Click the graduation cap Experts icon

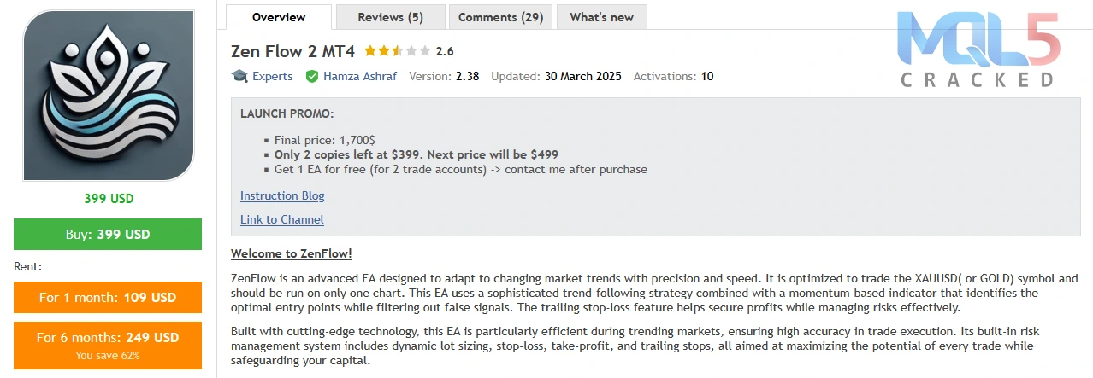[239, 76]
